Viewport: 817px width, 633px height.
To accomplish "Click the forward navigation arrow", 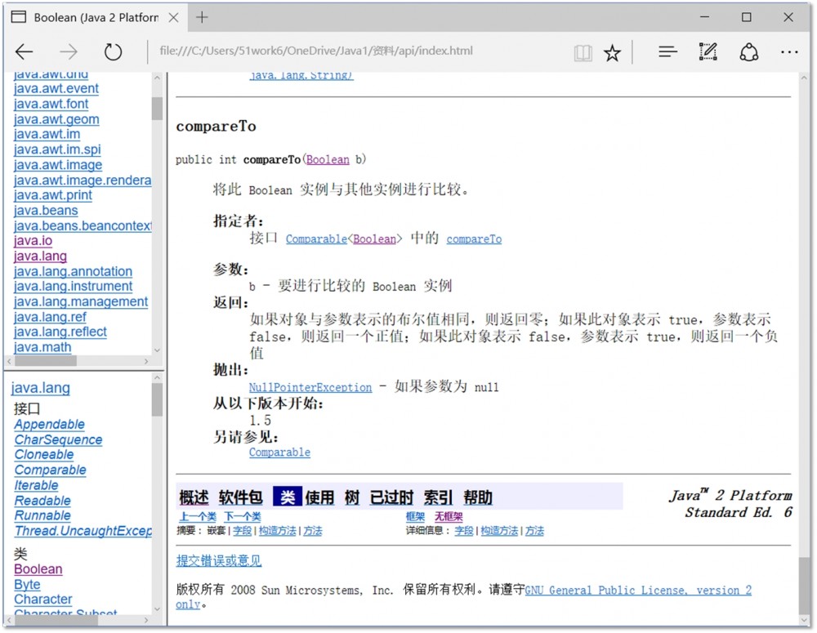I will point(69,51).
